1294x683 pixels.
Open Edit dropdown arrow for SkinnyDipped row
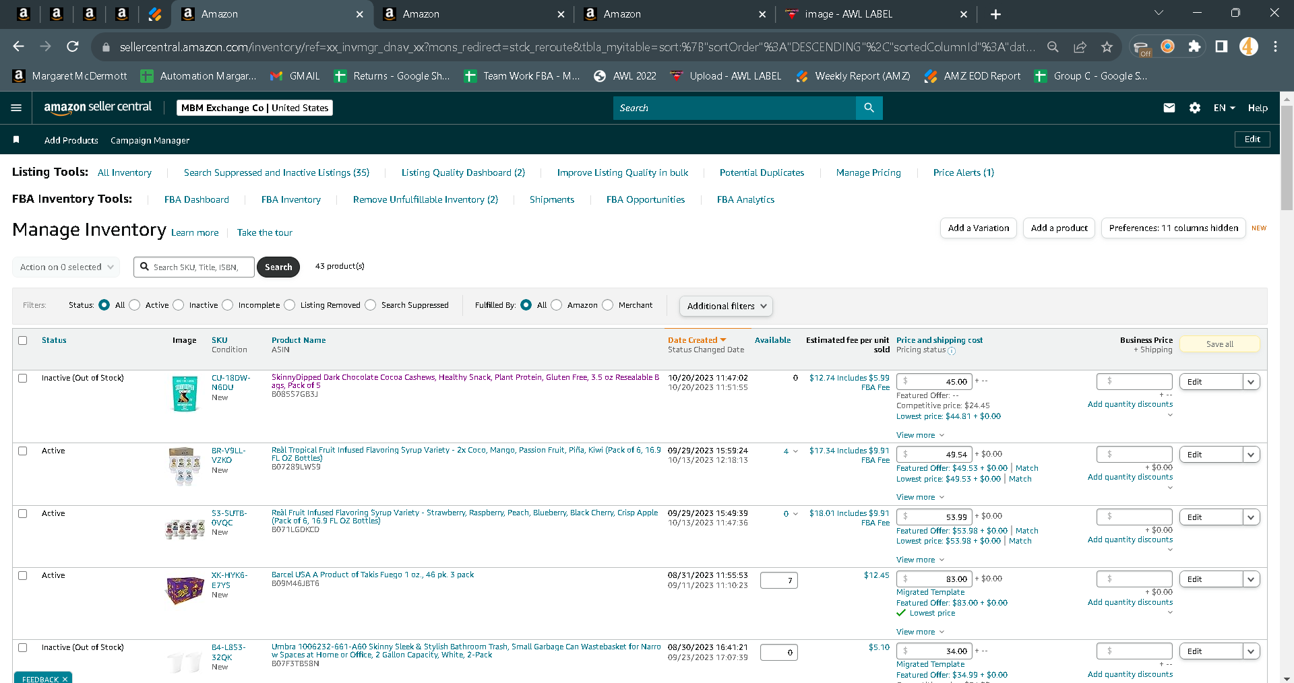1252,382
